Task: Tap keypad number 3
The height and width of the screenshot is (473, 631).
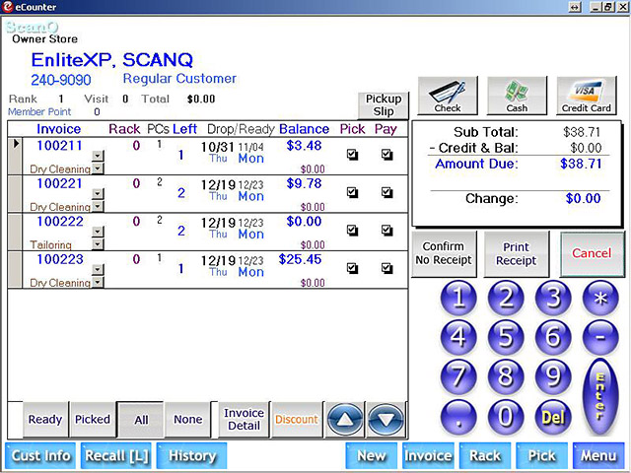Action: click(x=553, y=298)
